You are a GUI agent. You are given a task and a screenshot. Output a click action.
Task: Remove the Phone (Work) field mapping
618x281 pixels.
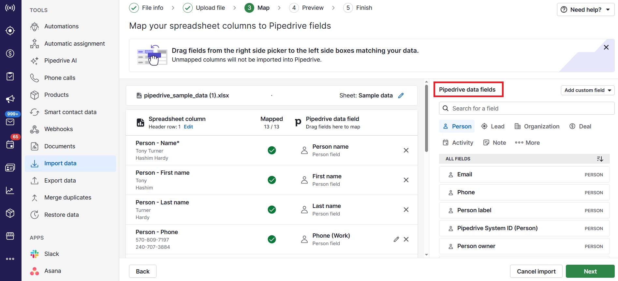click(406, 239)
